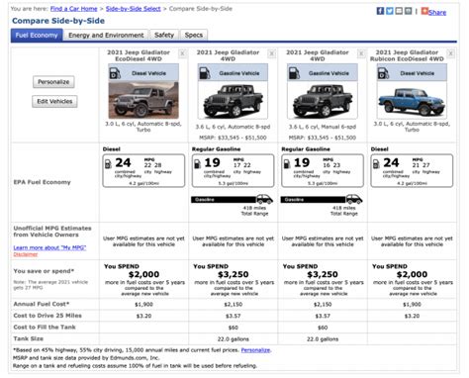This screenshot has width=469, height=378.
Task: Remove the Gladiator 4WD Automatic column
Action: tap(272, 53)
